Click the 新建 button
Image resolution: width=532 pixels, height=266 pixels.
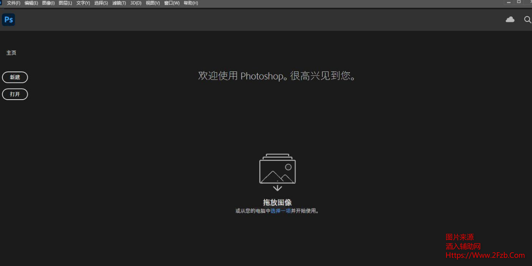(x=15, y=77)
